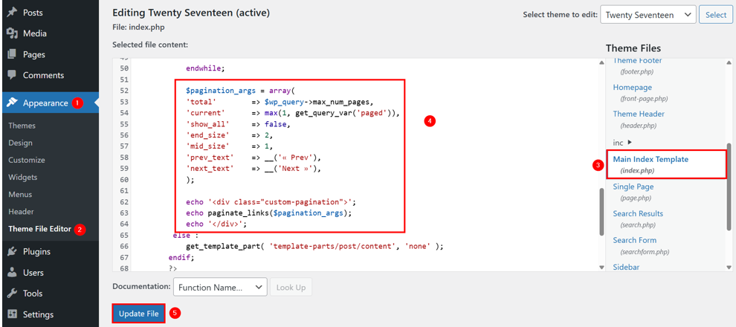
Task: Open the Function Name documentation dropdown
Action: [220, 287]
